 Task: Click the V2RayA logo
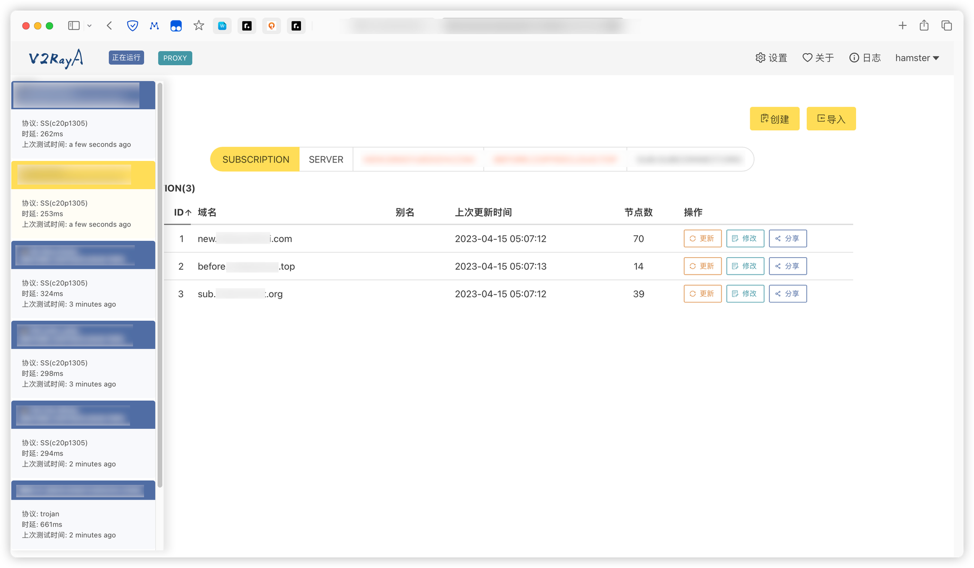point(56,58)
